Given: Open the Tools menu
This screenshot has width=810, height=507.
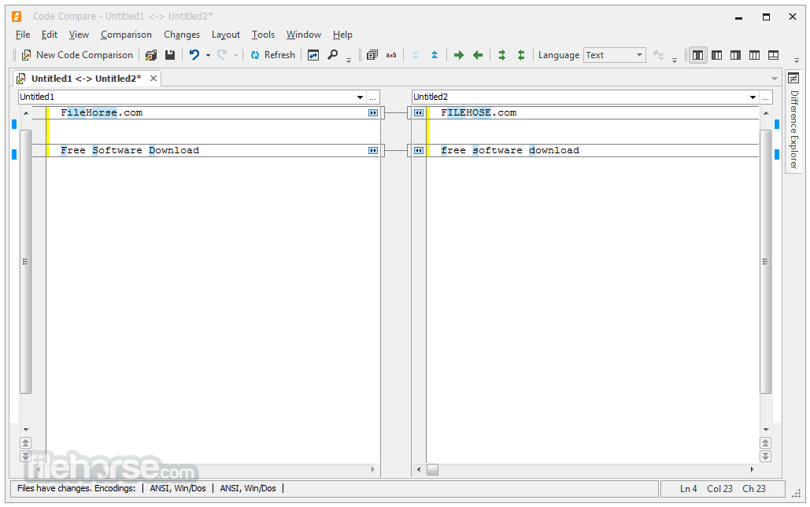Looking at the screenshot, I should click(x=263, y=35).
